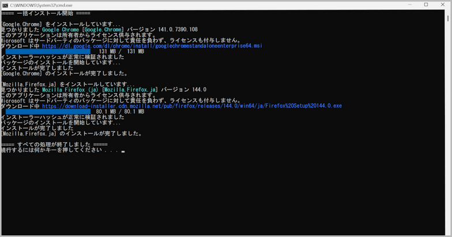Image resolution: width=452 pixels, height=237 pixels.
Task: Open the Firefox Setup 144.0 download URL
Action: click(x=192, y=106)
